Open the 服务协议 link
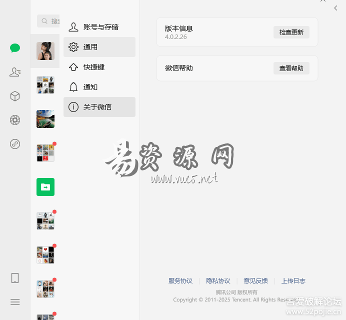 click(180, 280)
